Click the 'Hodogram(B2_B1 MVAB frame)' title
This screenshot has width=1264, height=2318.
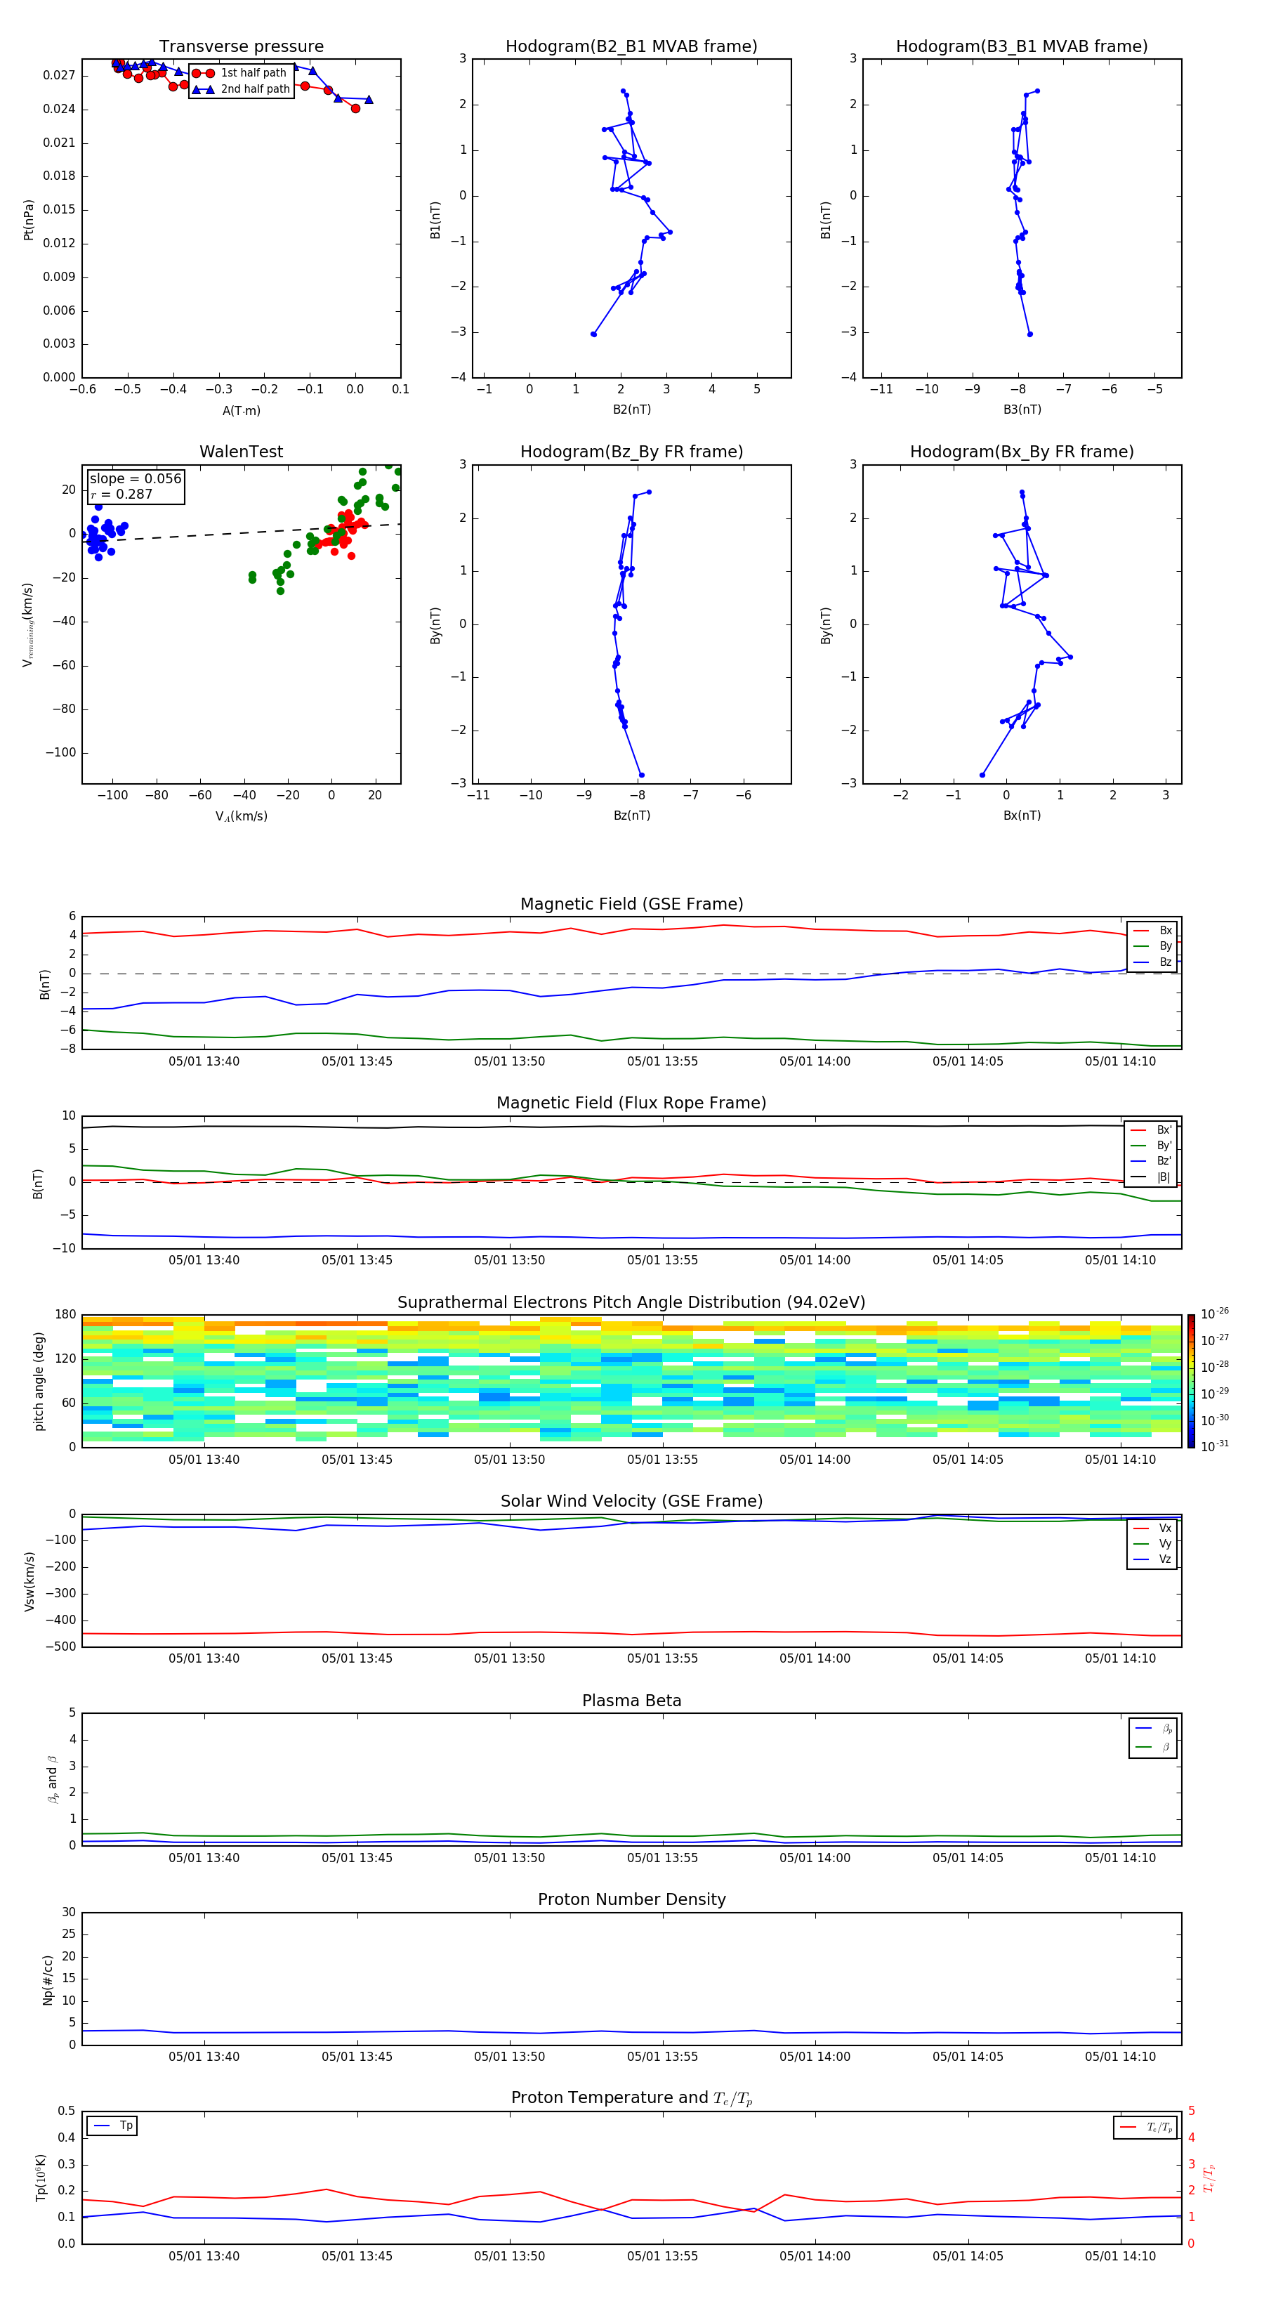(631, 47)
